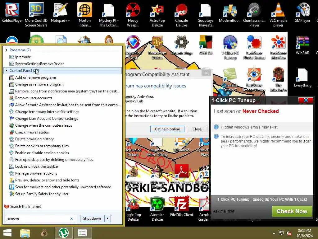Image resolution: width=318 pixels, height=239 pixels.
Task: Launch Cosmic Bugs desktop icon
Action: tap(181, 45)
